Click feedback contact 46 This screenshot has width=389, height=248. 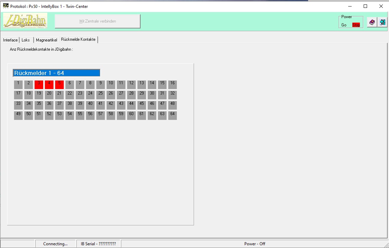[152, 105]
